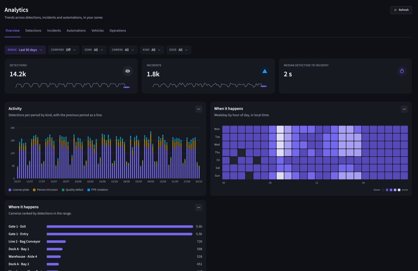Open the When it happens options menu

click(404, 109)
